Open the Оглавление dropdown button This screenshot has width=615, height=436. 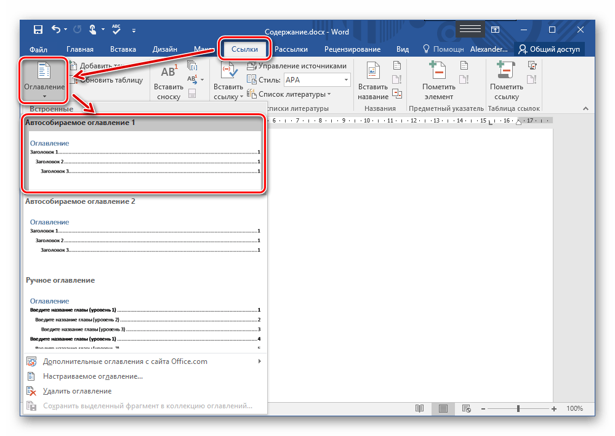pos(44,81)
